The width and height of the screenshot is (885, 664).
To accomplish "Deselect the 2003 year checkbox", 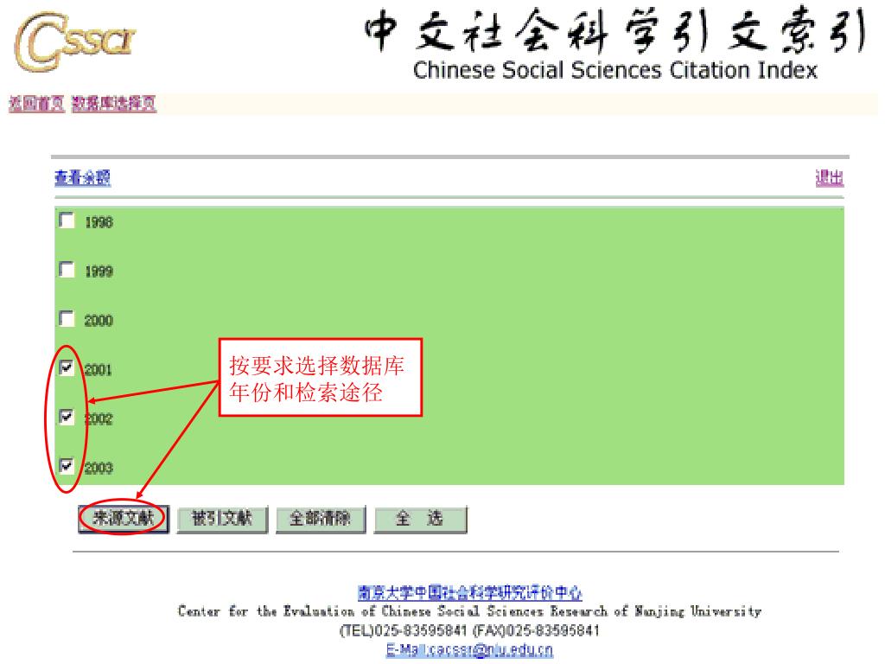I will click(67, 466).
